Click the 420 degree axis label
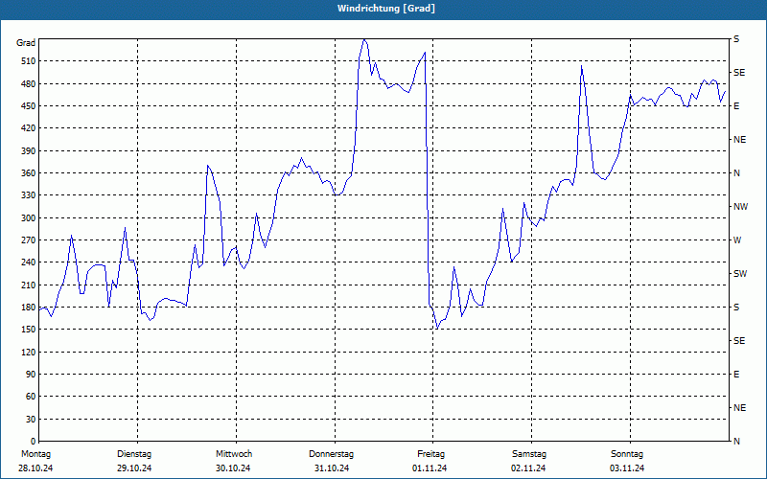The width and height of the screenshot is (767, 479). (29, 128)
